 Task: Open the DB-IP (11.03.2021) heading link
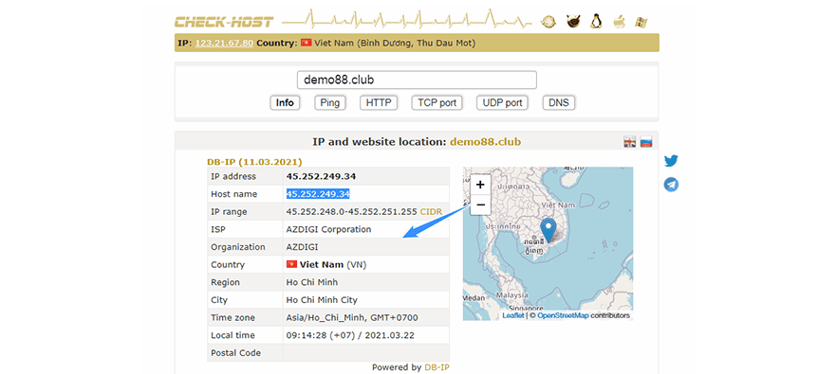[x=254, y=161]
